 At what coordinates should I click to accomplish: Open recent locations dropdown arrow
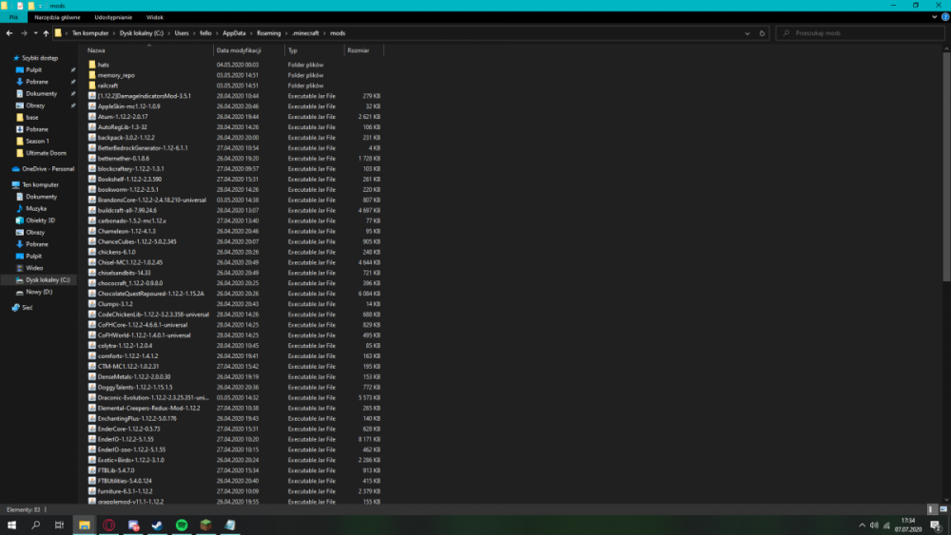click(35, 33)
